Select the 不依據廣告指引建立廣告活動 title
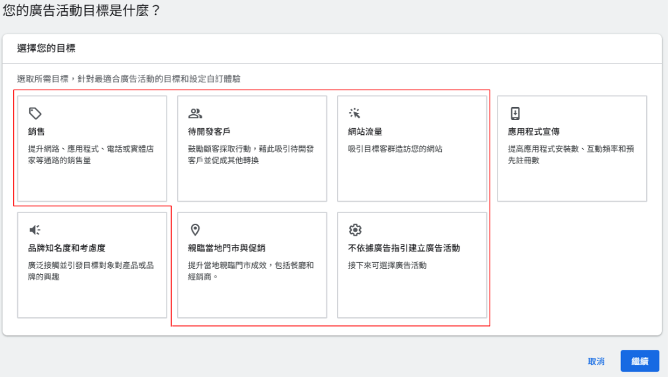Screen dimensions: 668x377 [x=404, y=248]
